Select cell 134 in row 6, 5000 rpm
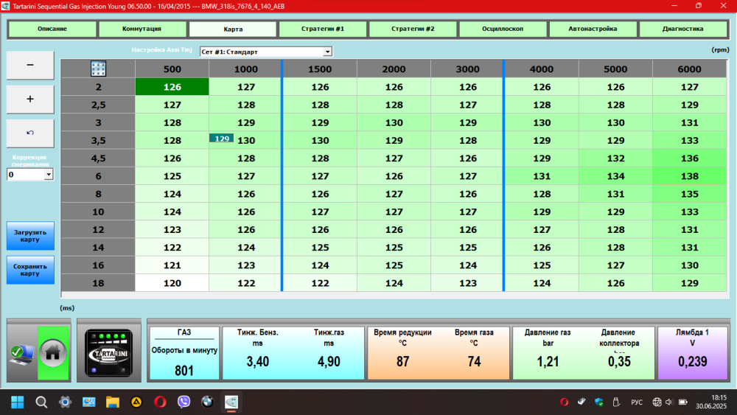The width and height of the screenshot is (737, 415). (x=615, y=176)
